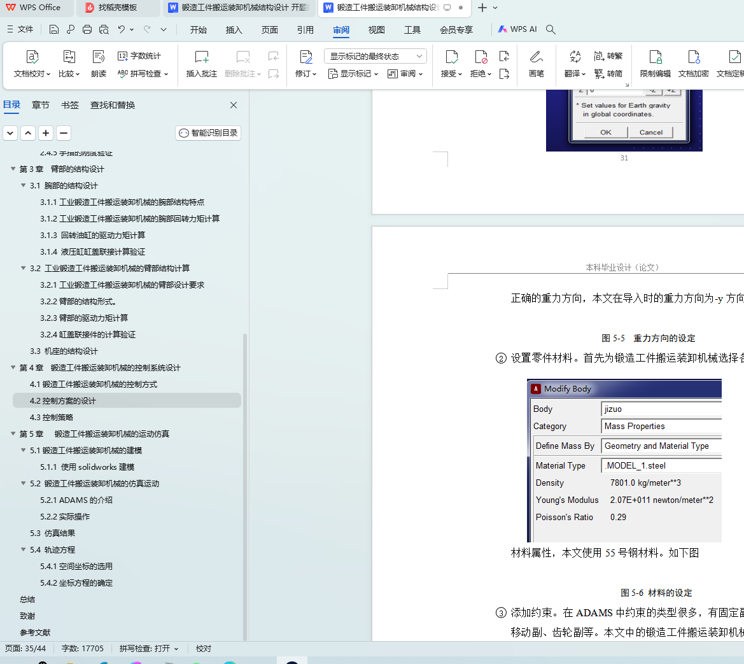Click the 页面: 35/44 page indicator

click(25, 648)
